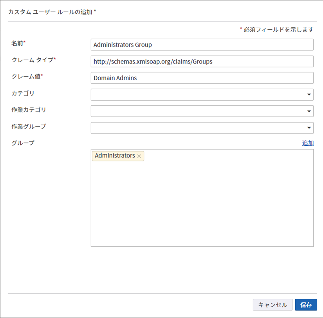
Task: Click the empty 作業カテゴリ combo box
Action: (196, 111)
